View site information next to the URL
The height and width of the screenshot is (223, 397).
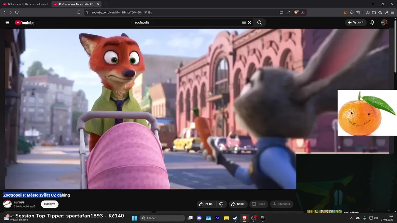(87, 12)
